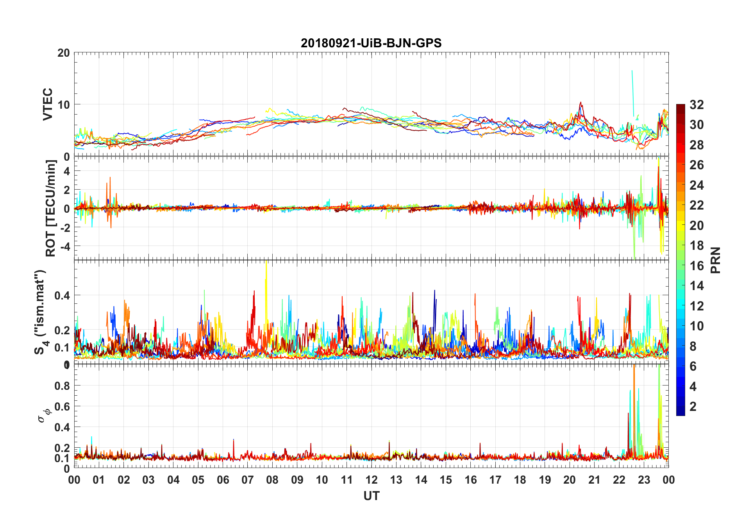Click x-axis hour tick 07
This screenshot has width=743, height=520.
click(x=248, y=480)
